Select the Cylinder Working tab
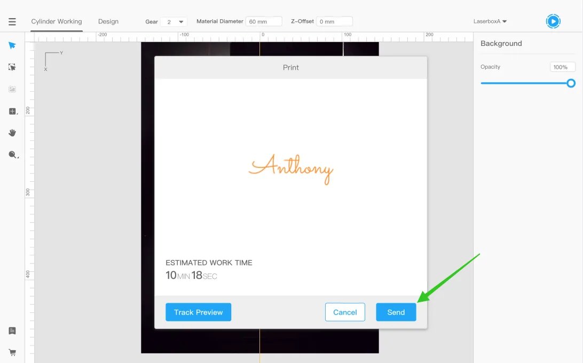This screenshot has width=583, height=363. (x=57, y=21)
